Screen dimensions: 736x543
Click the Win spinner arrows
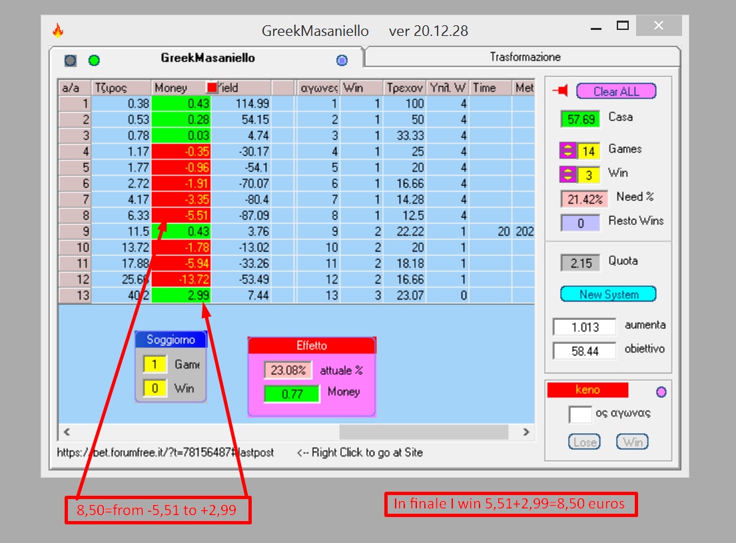coord(567,174)
